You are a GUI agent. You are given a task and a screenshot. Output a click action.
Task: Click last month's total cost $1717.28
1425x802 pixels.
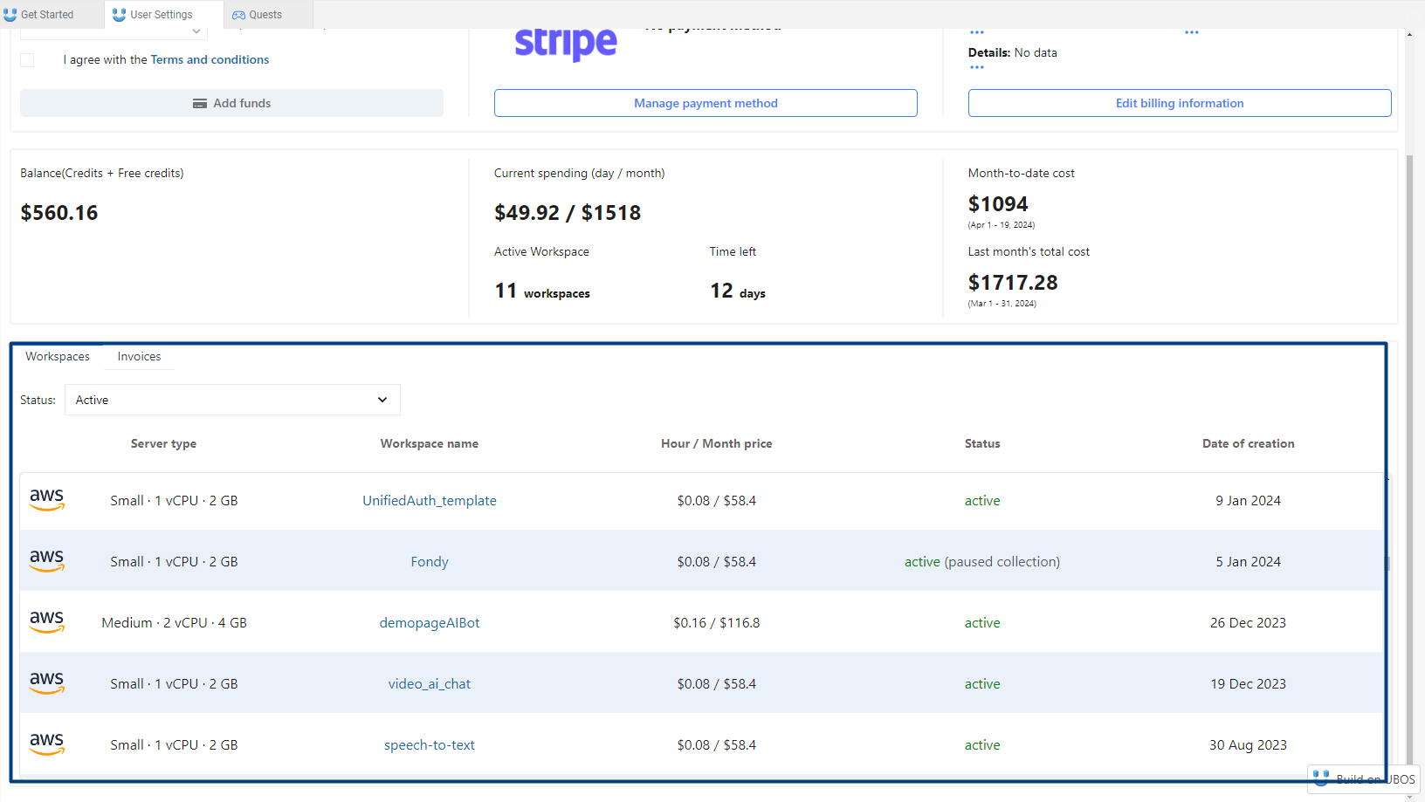click(1013, 282)
